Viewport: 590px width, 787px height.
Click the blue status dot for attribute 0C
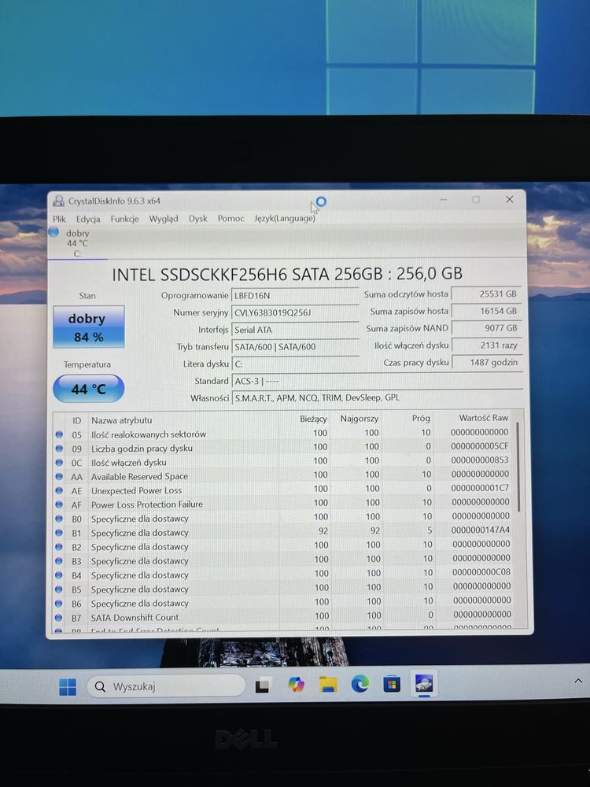(x=59, y=462)
